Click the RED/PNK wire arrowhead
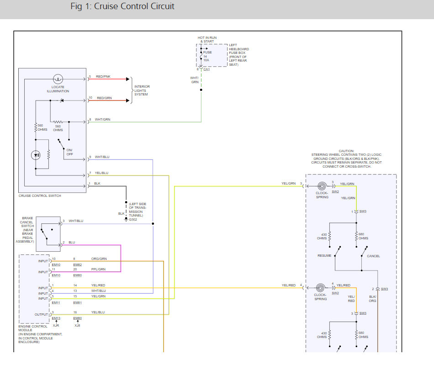 (x=127, y=79)
